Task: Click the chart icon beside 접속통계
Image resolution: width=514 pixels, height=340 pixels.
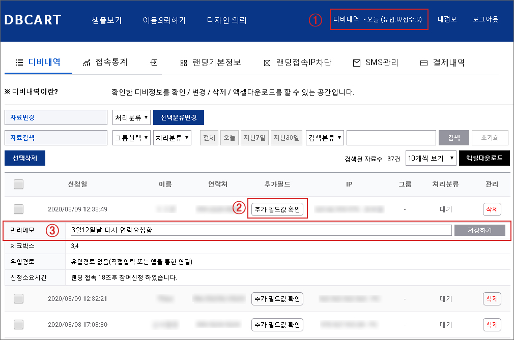Action: [x=87, y=63]
